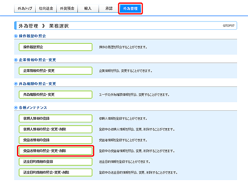Click the text 操作の履歴を照会することができます。
This screenshot has width=248, height=186.
123,47
